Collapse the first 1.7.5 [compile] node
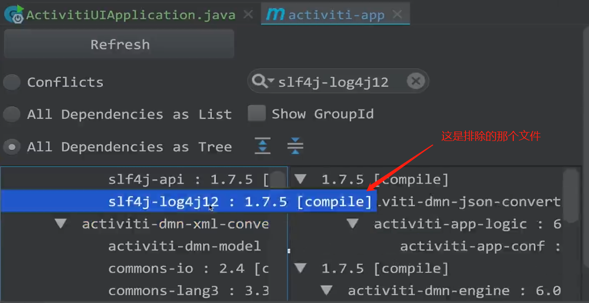589x303 pixels. tap(300, 179)
